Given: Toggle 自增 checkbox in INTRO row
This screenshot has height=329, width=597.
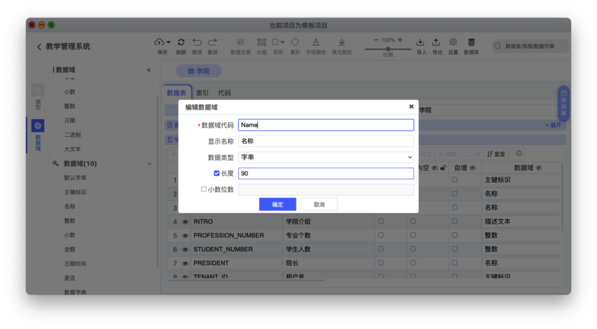Looking at the screenshot, I should click(x=454, y=221).
